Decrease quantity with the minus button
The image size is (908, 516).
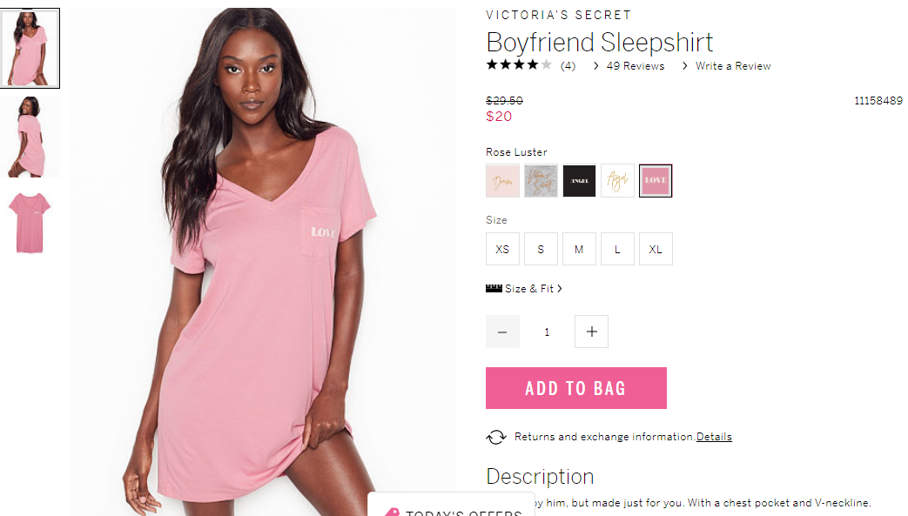[502, 332]
